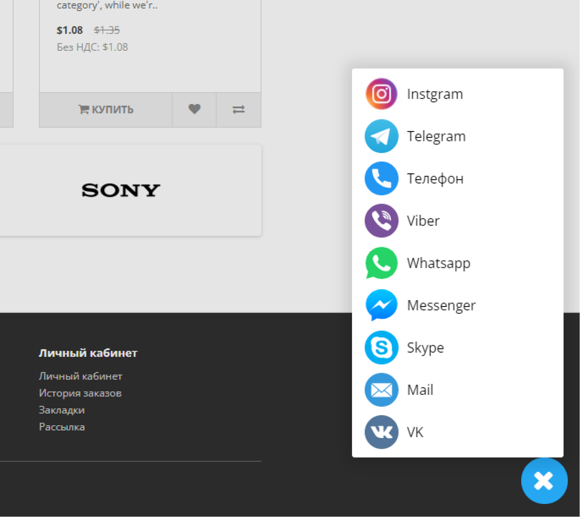580x517 pixels.
Task: Choose the Viber text entry
Action: (423, 221)
